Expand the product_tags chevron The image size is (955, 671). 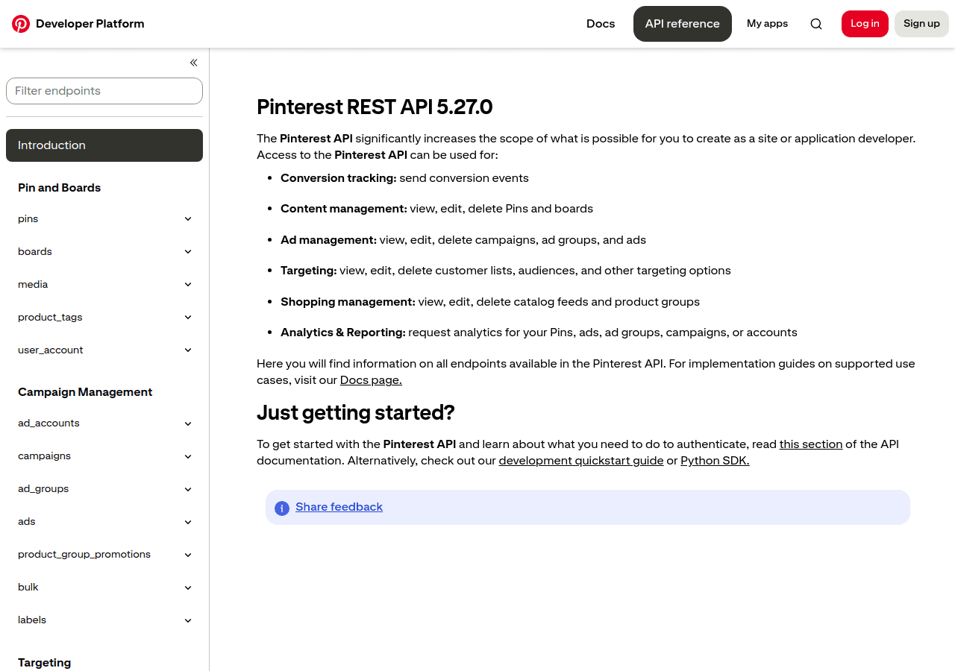tap(188, 318)
